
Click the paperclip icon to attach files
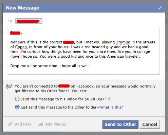(10, 124)
